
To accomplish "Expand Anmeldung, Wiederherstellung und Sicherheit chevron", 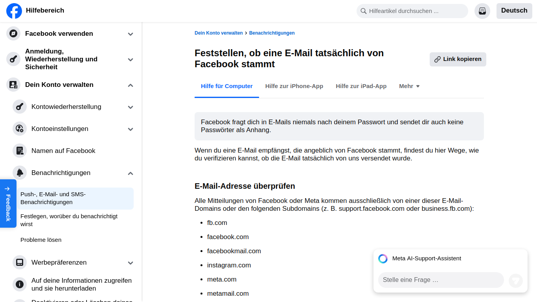I will pyautogui.click(x=131, y=60).
